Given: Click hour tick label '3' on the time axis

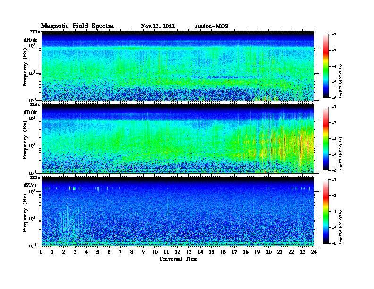Looking at the screenshot, I should (x=75, y=252).
